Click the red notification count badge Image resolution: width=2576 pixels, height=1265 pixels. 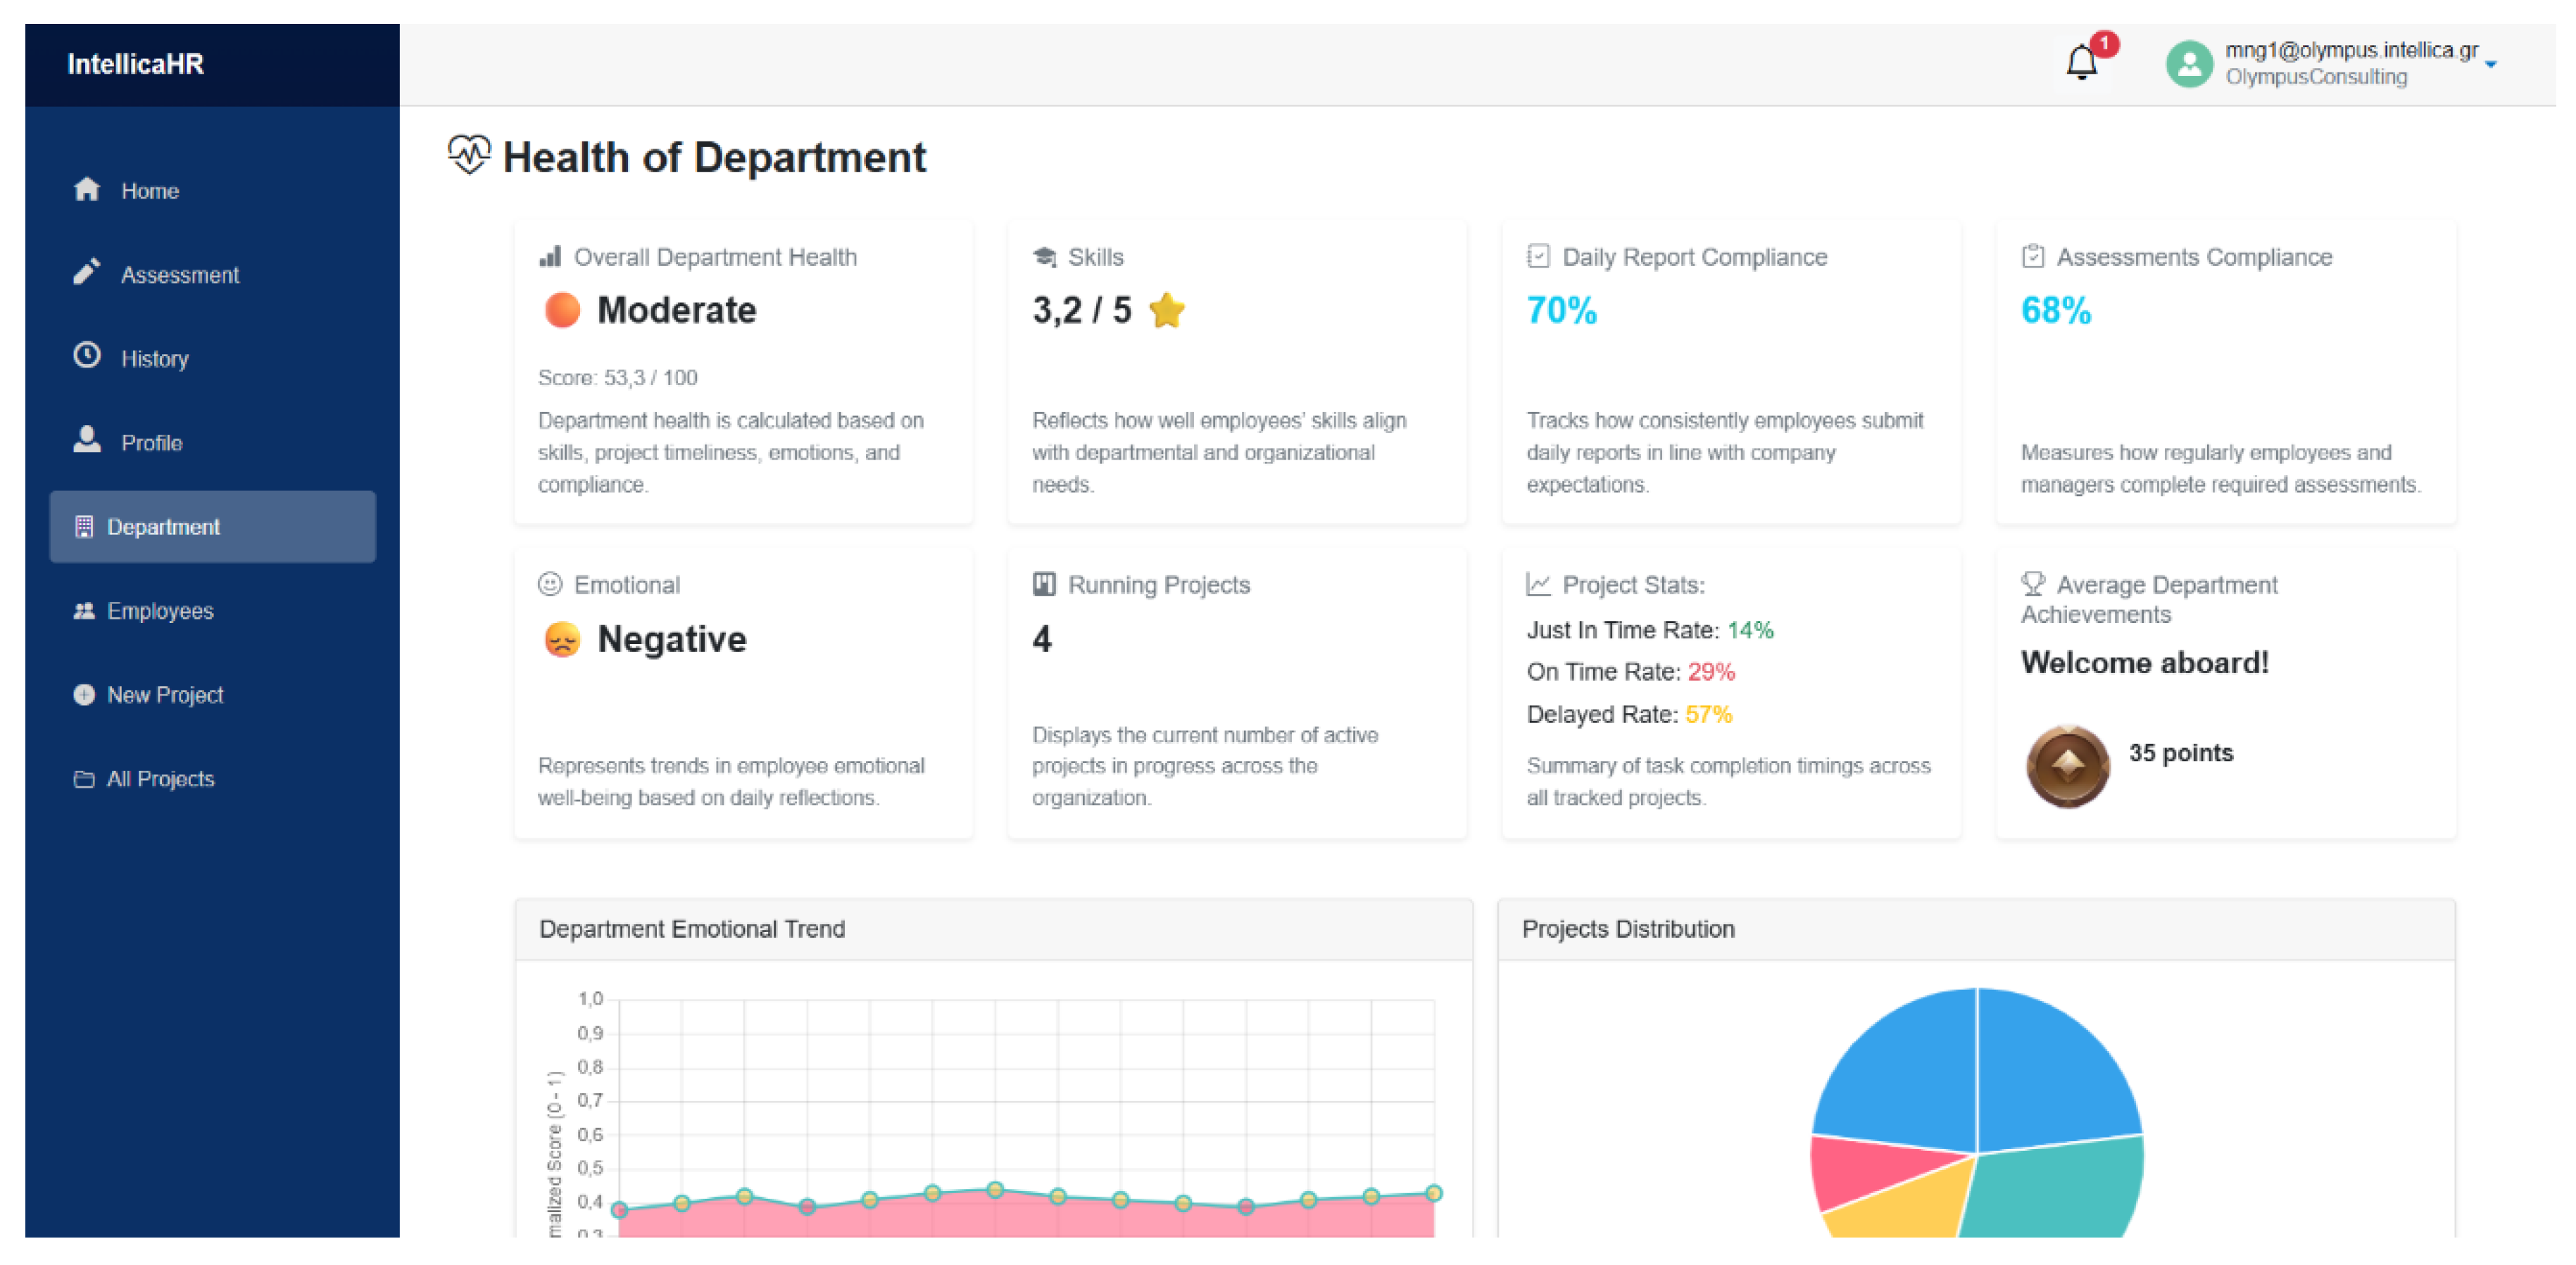click(x=2104, y=44)
